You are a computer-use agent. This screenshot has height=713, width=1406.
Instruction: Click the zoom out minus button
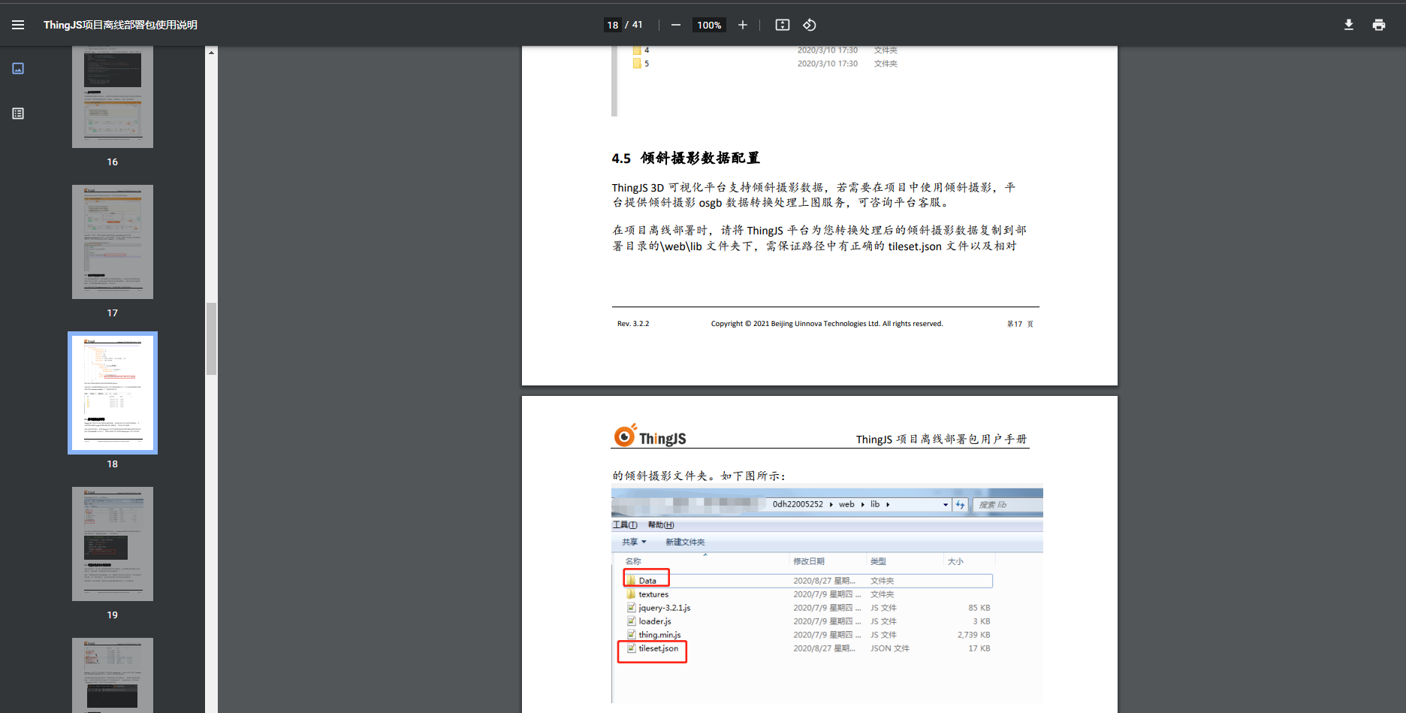676,25
